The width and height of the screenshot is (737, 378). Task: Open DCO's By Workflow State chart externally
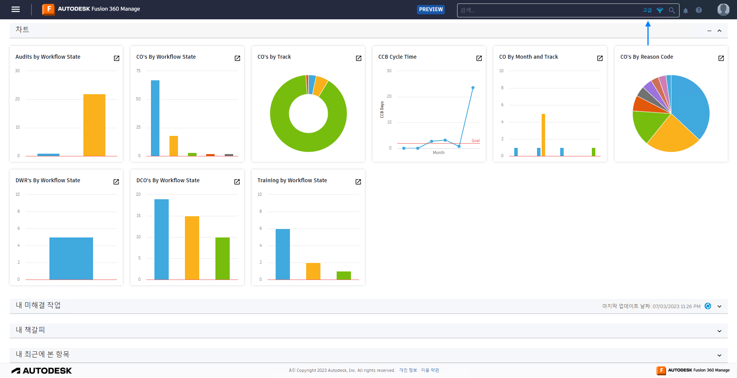click(x=237, y=182)
